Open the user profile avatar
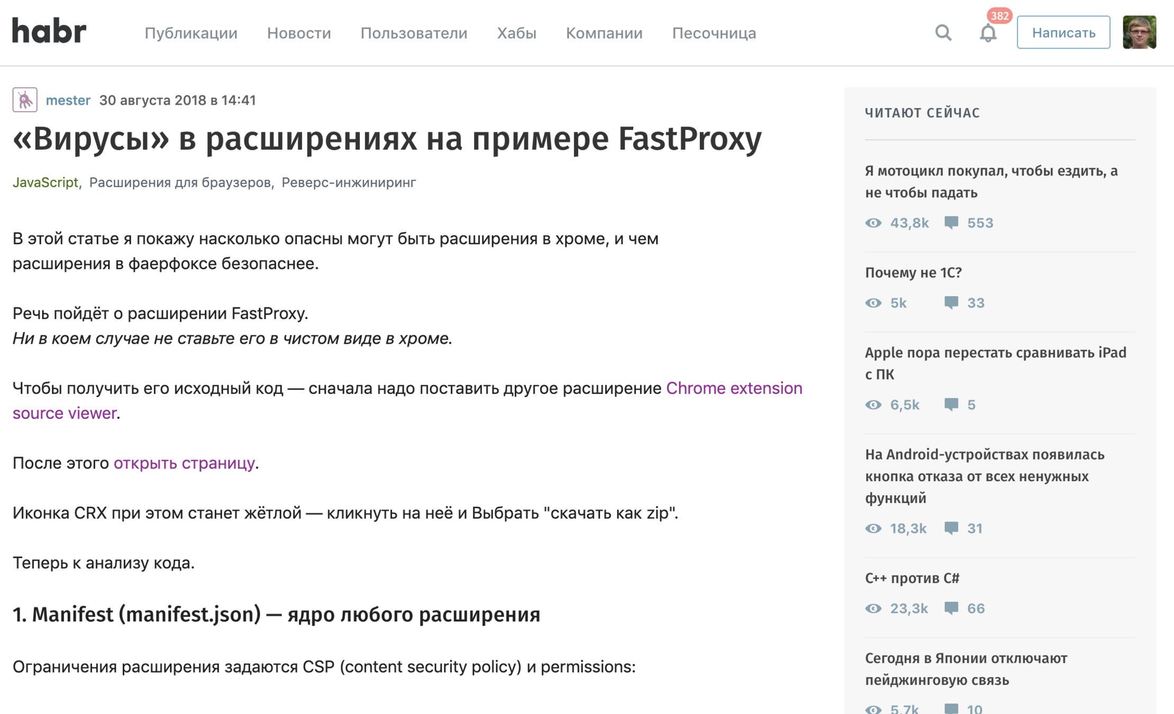The width and height of the screenshot is (1174, 714). 1139,33
